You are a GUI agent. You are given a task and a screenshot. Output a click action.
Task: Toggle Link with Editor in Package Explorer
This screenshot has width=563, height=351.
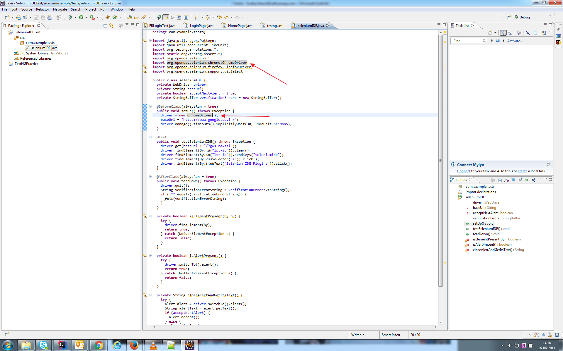coord(111,26)
